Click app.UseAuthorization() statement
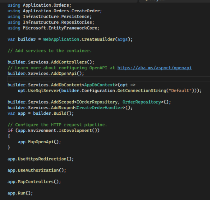 (37, 170)
